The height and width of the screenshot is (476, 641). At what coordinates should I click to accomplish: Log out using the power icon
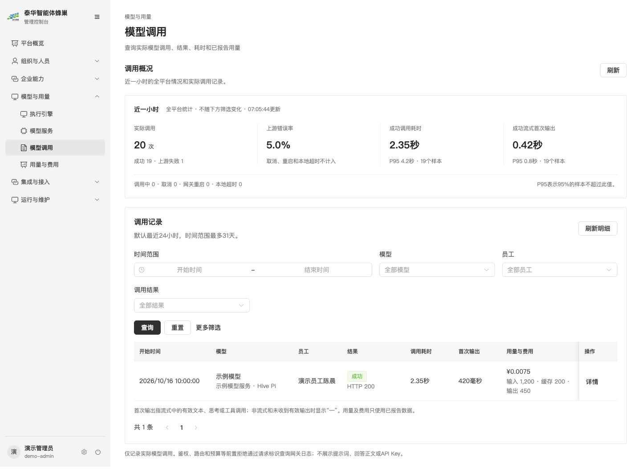[98, 452]
